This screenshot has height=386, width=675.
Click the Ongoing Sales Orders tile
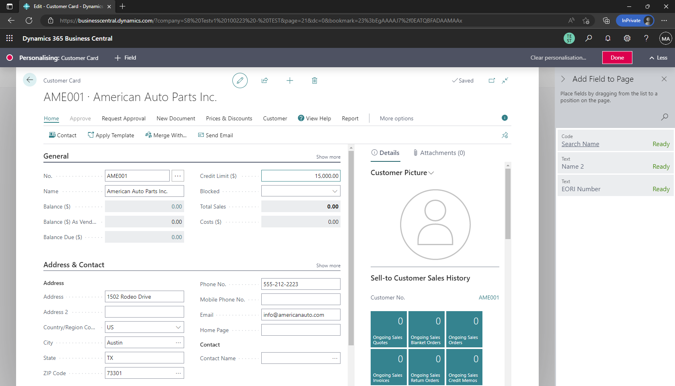pyautogui.click(x=464, y=329)
